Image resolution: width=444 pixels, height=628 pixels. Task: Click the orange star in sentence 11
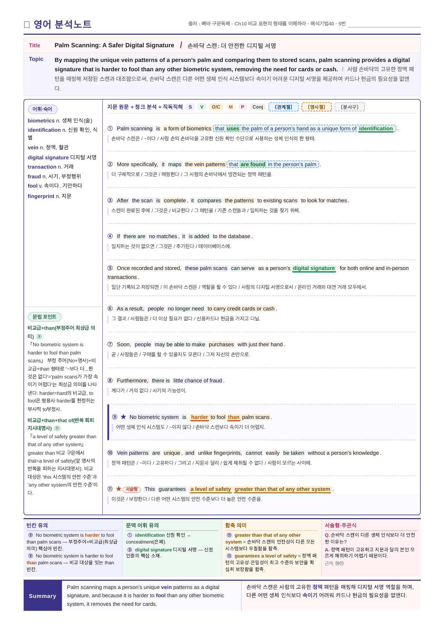tap(119, 489)
